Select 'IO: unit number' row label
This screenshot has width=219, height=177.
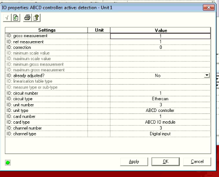click(x=20, y=105)
